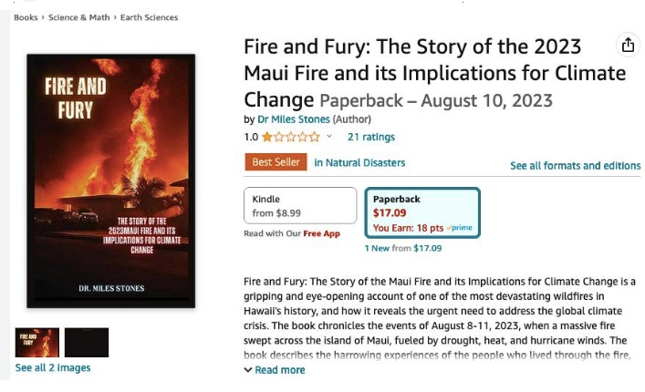Screen dimensions: 645x392
Task: Select the Kindle format option
Action: 299,206
